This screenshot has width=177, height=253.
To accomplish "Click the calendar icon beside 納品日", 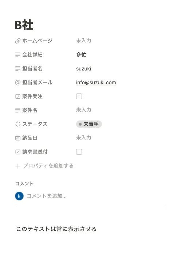I will click(x=18, y=138).
